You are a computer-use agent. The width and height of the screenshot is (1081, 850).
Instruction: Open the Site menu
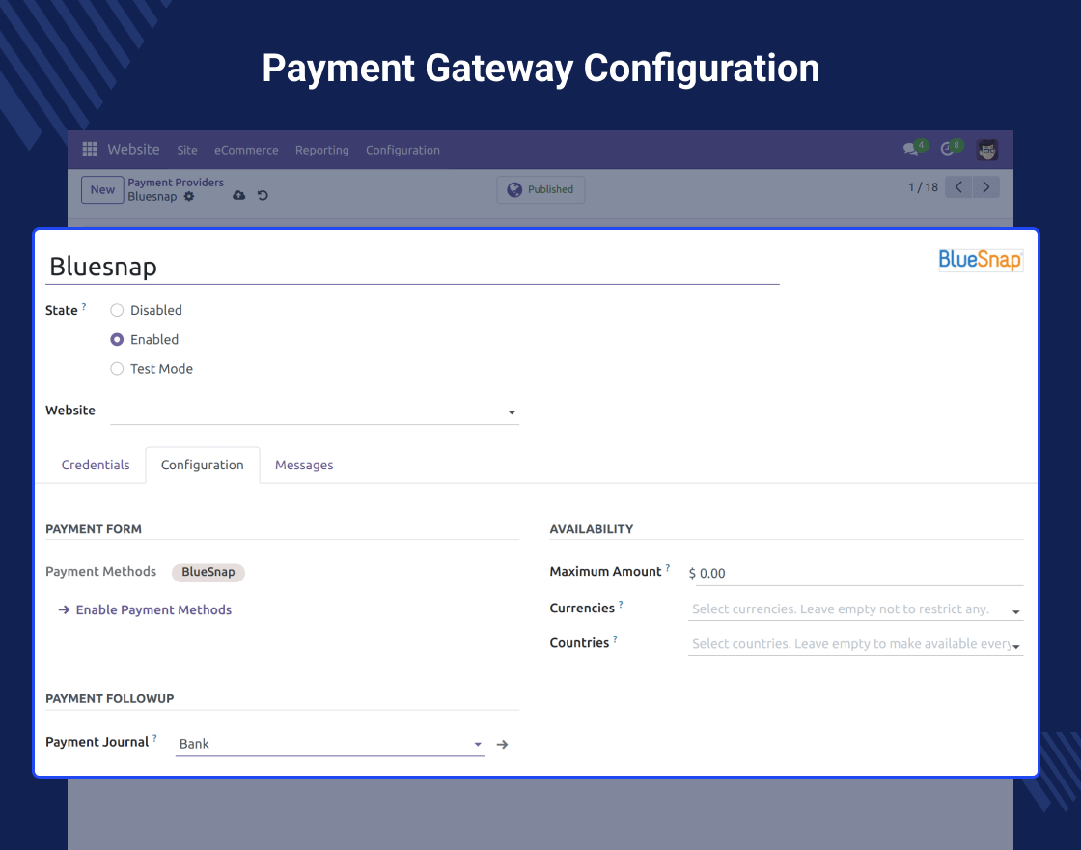[187, 150]
